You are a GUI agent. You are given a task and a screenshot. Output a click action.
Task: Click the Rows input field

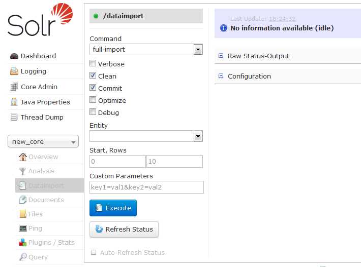pos(174,161)
